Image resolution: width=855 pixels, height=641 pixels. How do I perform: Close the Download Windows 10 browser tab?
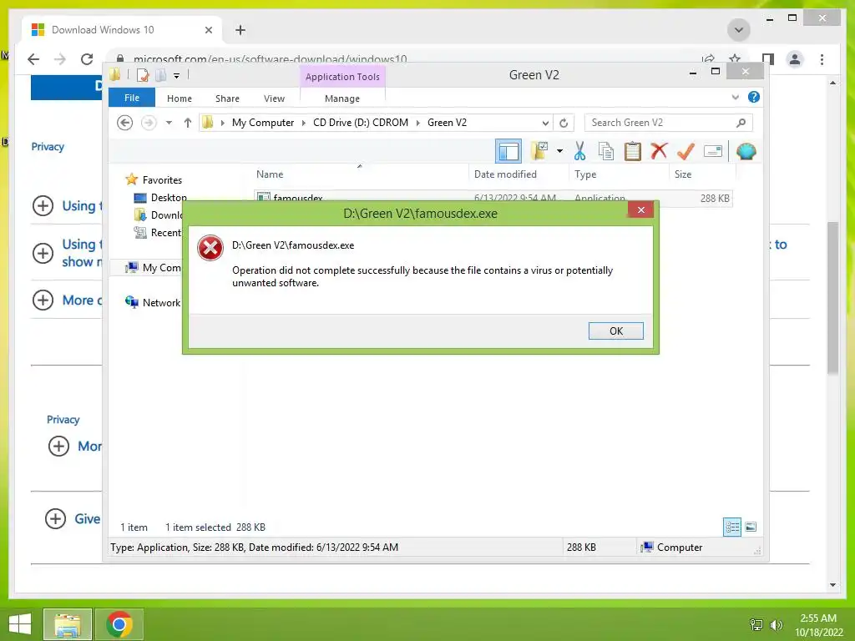(208, 30)
